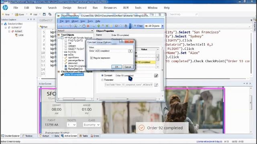Image resolution: width=257 pixels, height=144 pixels.
Task: Click the HP logo icon
Action: (x=5, y=8)
